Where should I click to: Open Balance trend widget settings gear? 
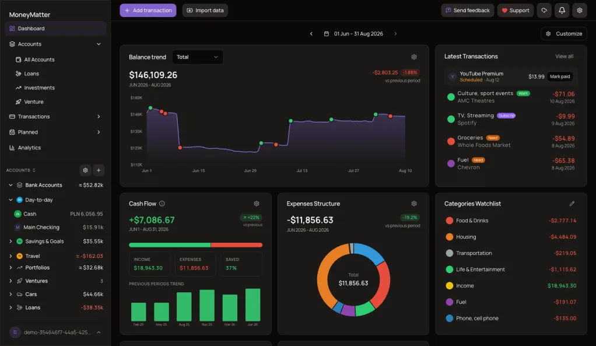point(414,57)
